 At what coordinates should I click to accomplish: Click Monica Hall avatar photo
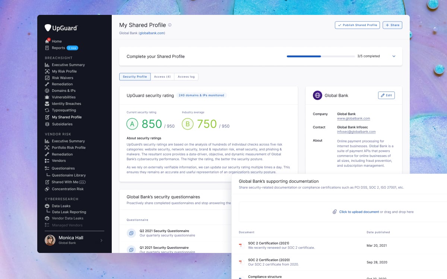[x=50, y=240]
